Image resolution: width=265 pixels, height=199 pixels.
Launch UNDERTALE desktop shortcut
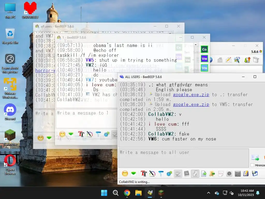click(x=30, y=10)
